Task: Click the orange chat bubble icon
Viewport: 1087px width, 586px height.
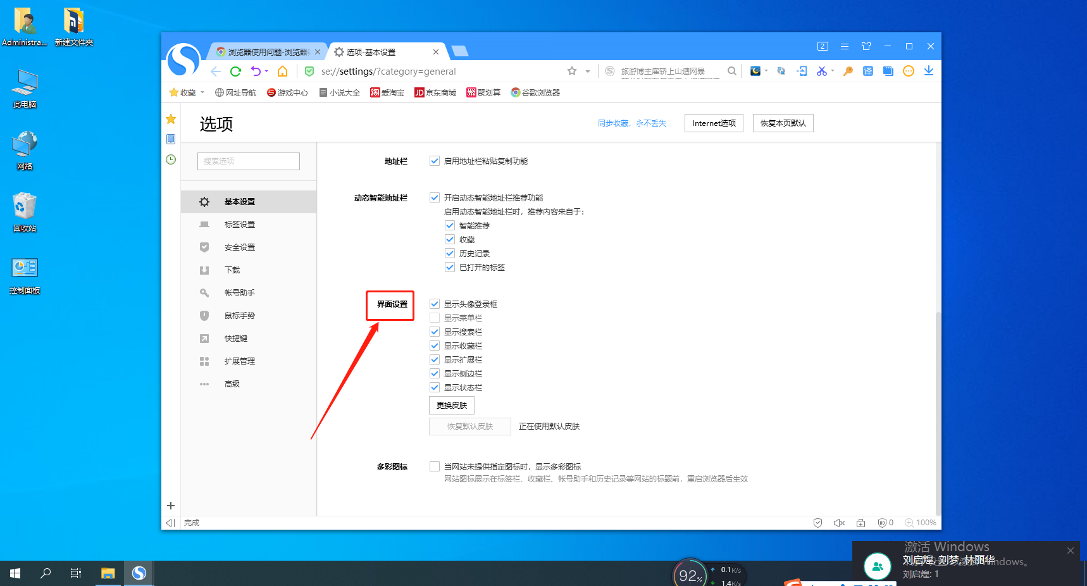Action: click(909, 71)
